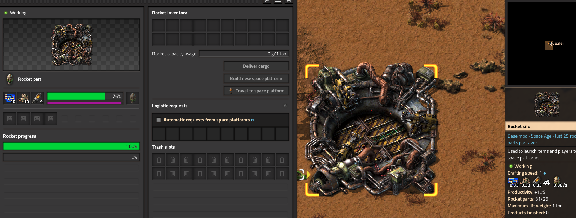Click the Rocket progress heading
Image resolution: width=576 pixels, height=218 pixels.
[19, 136]
